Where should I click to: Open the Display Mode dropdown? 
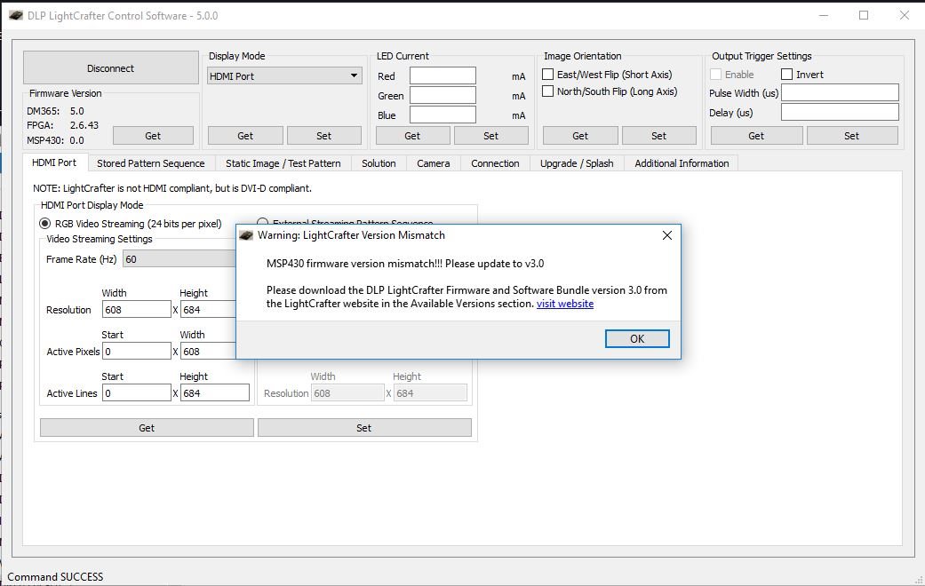point(284,76)
